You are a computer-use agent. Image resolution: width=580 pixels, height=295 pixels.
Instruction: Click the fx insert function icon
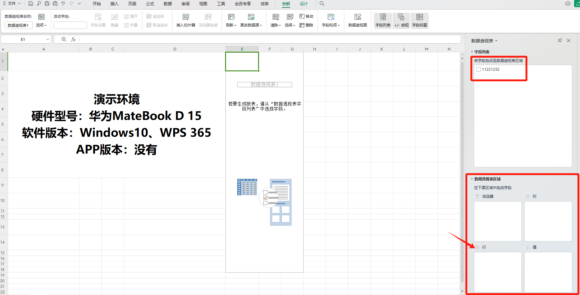[73, 39]
